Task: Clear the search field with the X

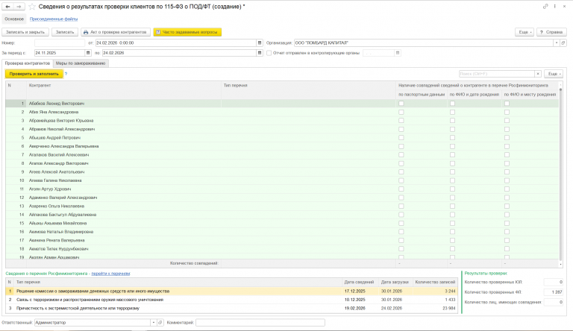Action: tap(538, 74)
